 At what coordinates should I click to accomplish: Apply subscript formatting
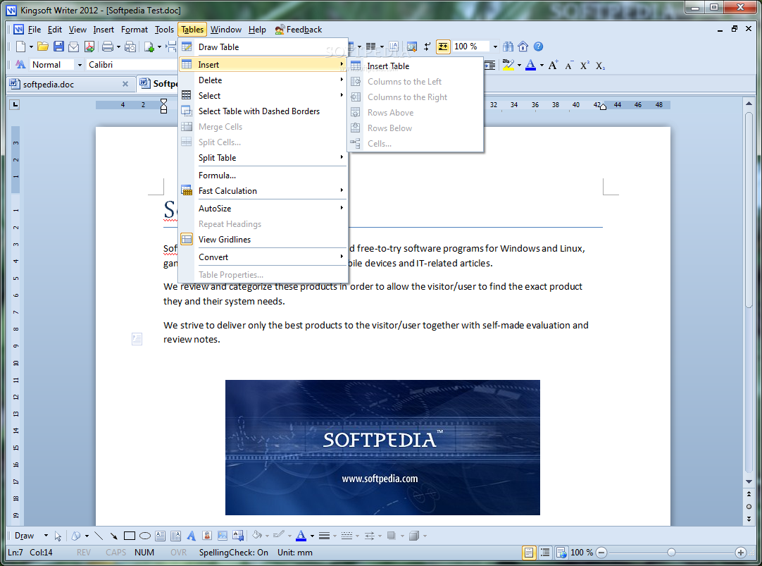tap(600, 65)
